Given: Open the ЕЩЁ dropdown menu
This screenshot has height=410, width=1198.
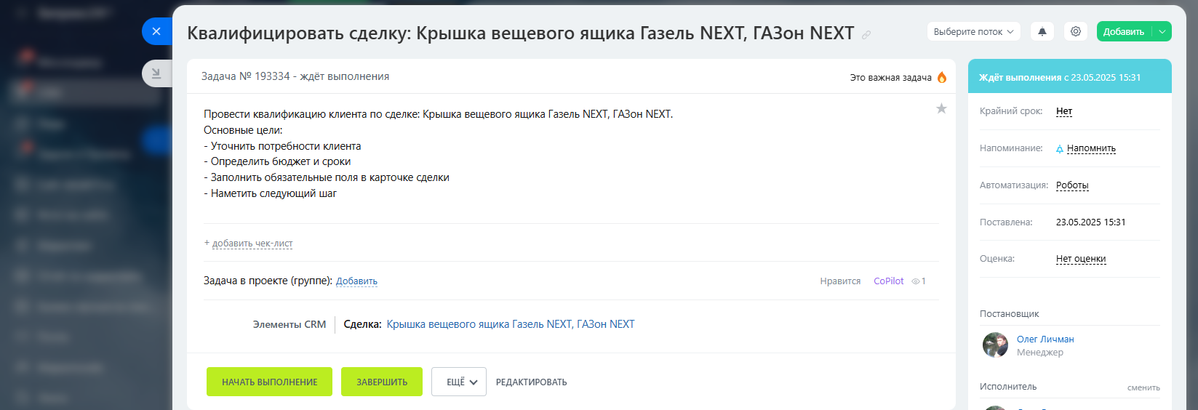Looking at the screenshot, I should pos(459,382).
